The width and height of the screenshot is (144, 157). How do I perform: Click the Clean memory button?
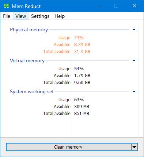[68, 147]
